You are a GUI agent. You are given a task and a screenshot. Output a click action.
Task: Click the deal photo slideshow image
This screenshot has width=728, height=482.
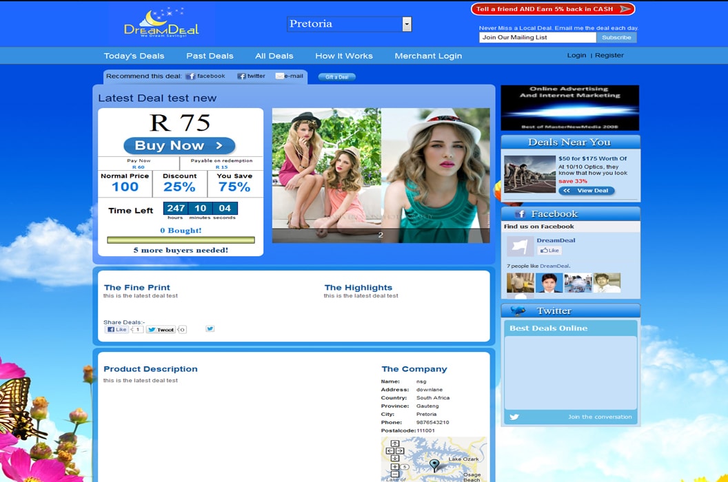(381, 176)
